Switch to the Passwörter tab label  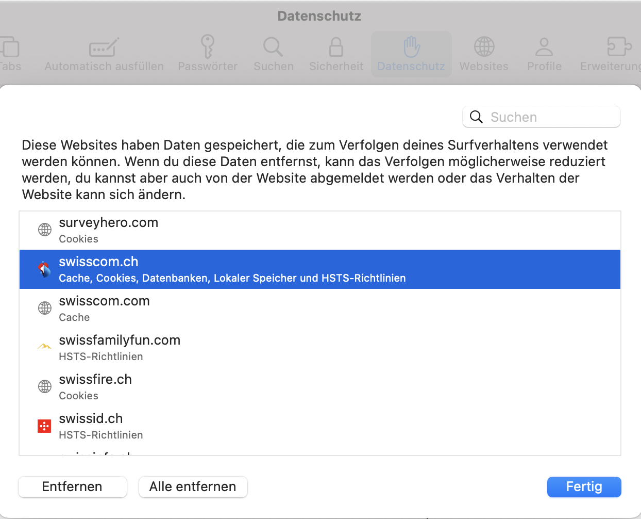[208, 67]
